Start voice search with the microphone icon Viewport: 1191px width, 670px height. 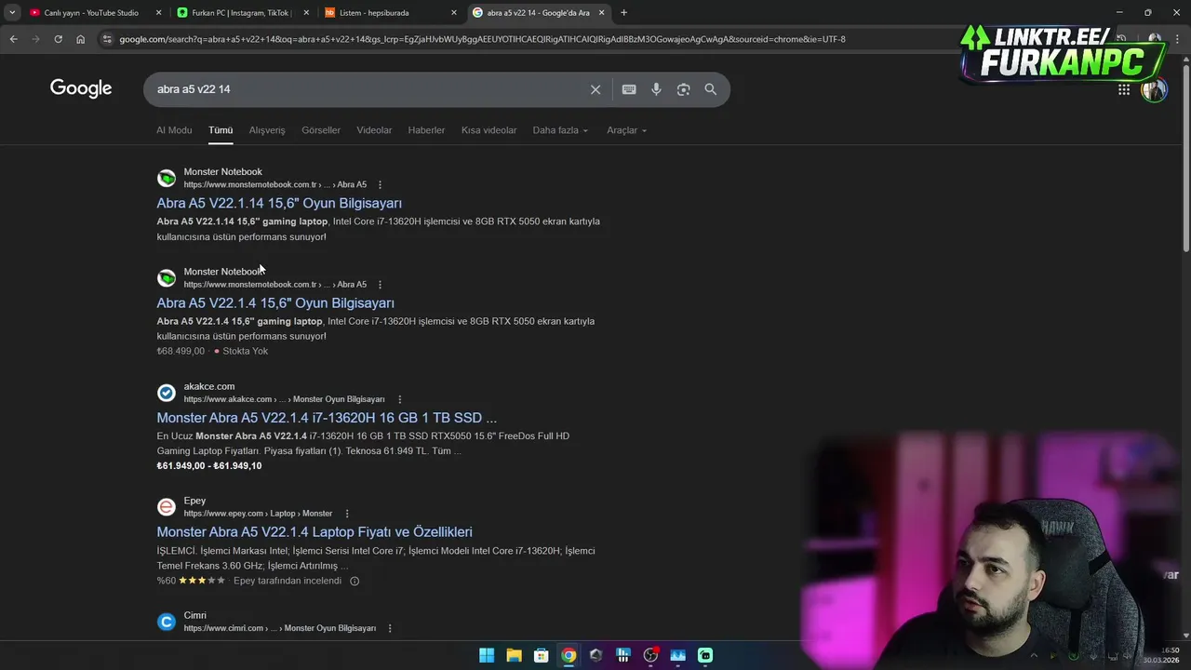[656, 89]
